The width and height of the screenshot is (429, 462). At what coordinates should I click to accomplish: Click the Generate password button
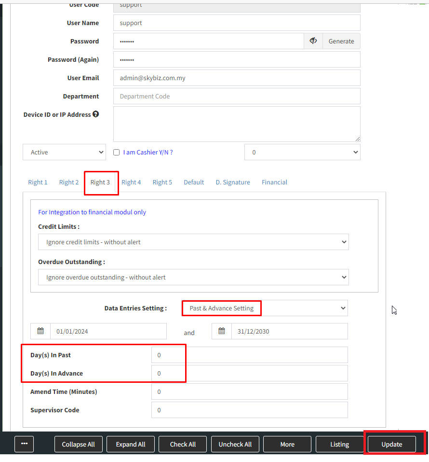(x=341, y=41)
